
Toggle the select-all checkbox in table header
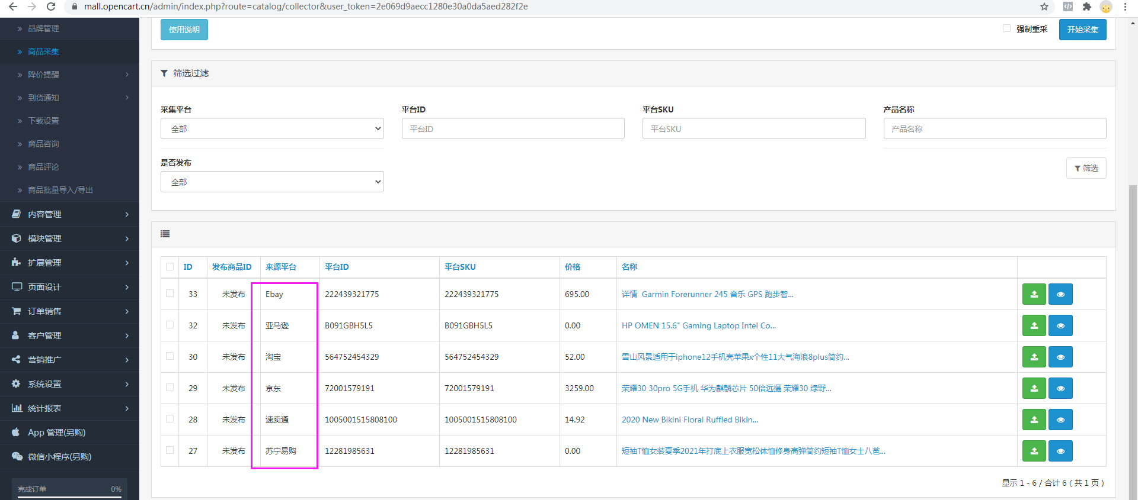coord(170,267)
